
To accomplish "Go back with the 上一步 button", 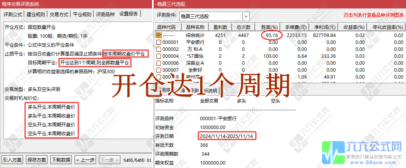I will pos(85,160).
